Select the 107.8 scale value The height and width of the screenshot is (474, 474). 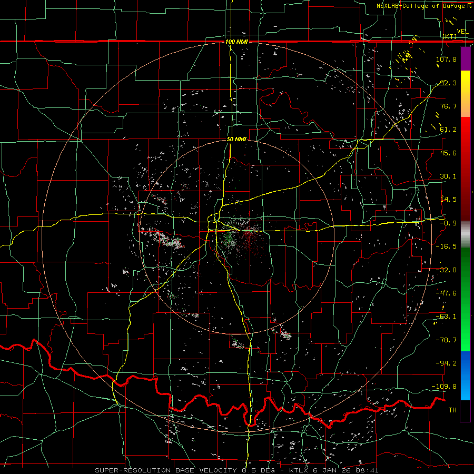446,59
